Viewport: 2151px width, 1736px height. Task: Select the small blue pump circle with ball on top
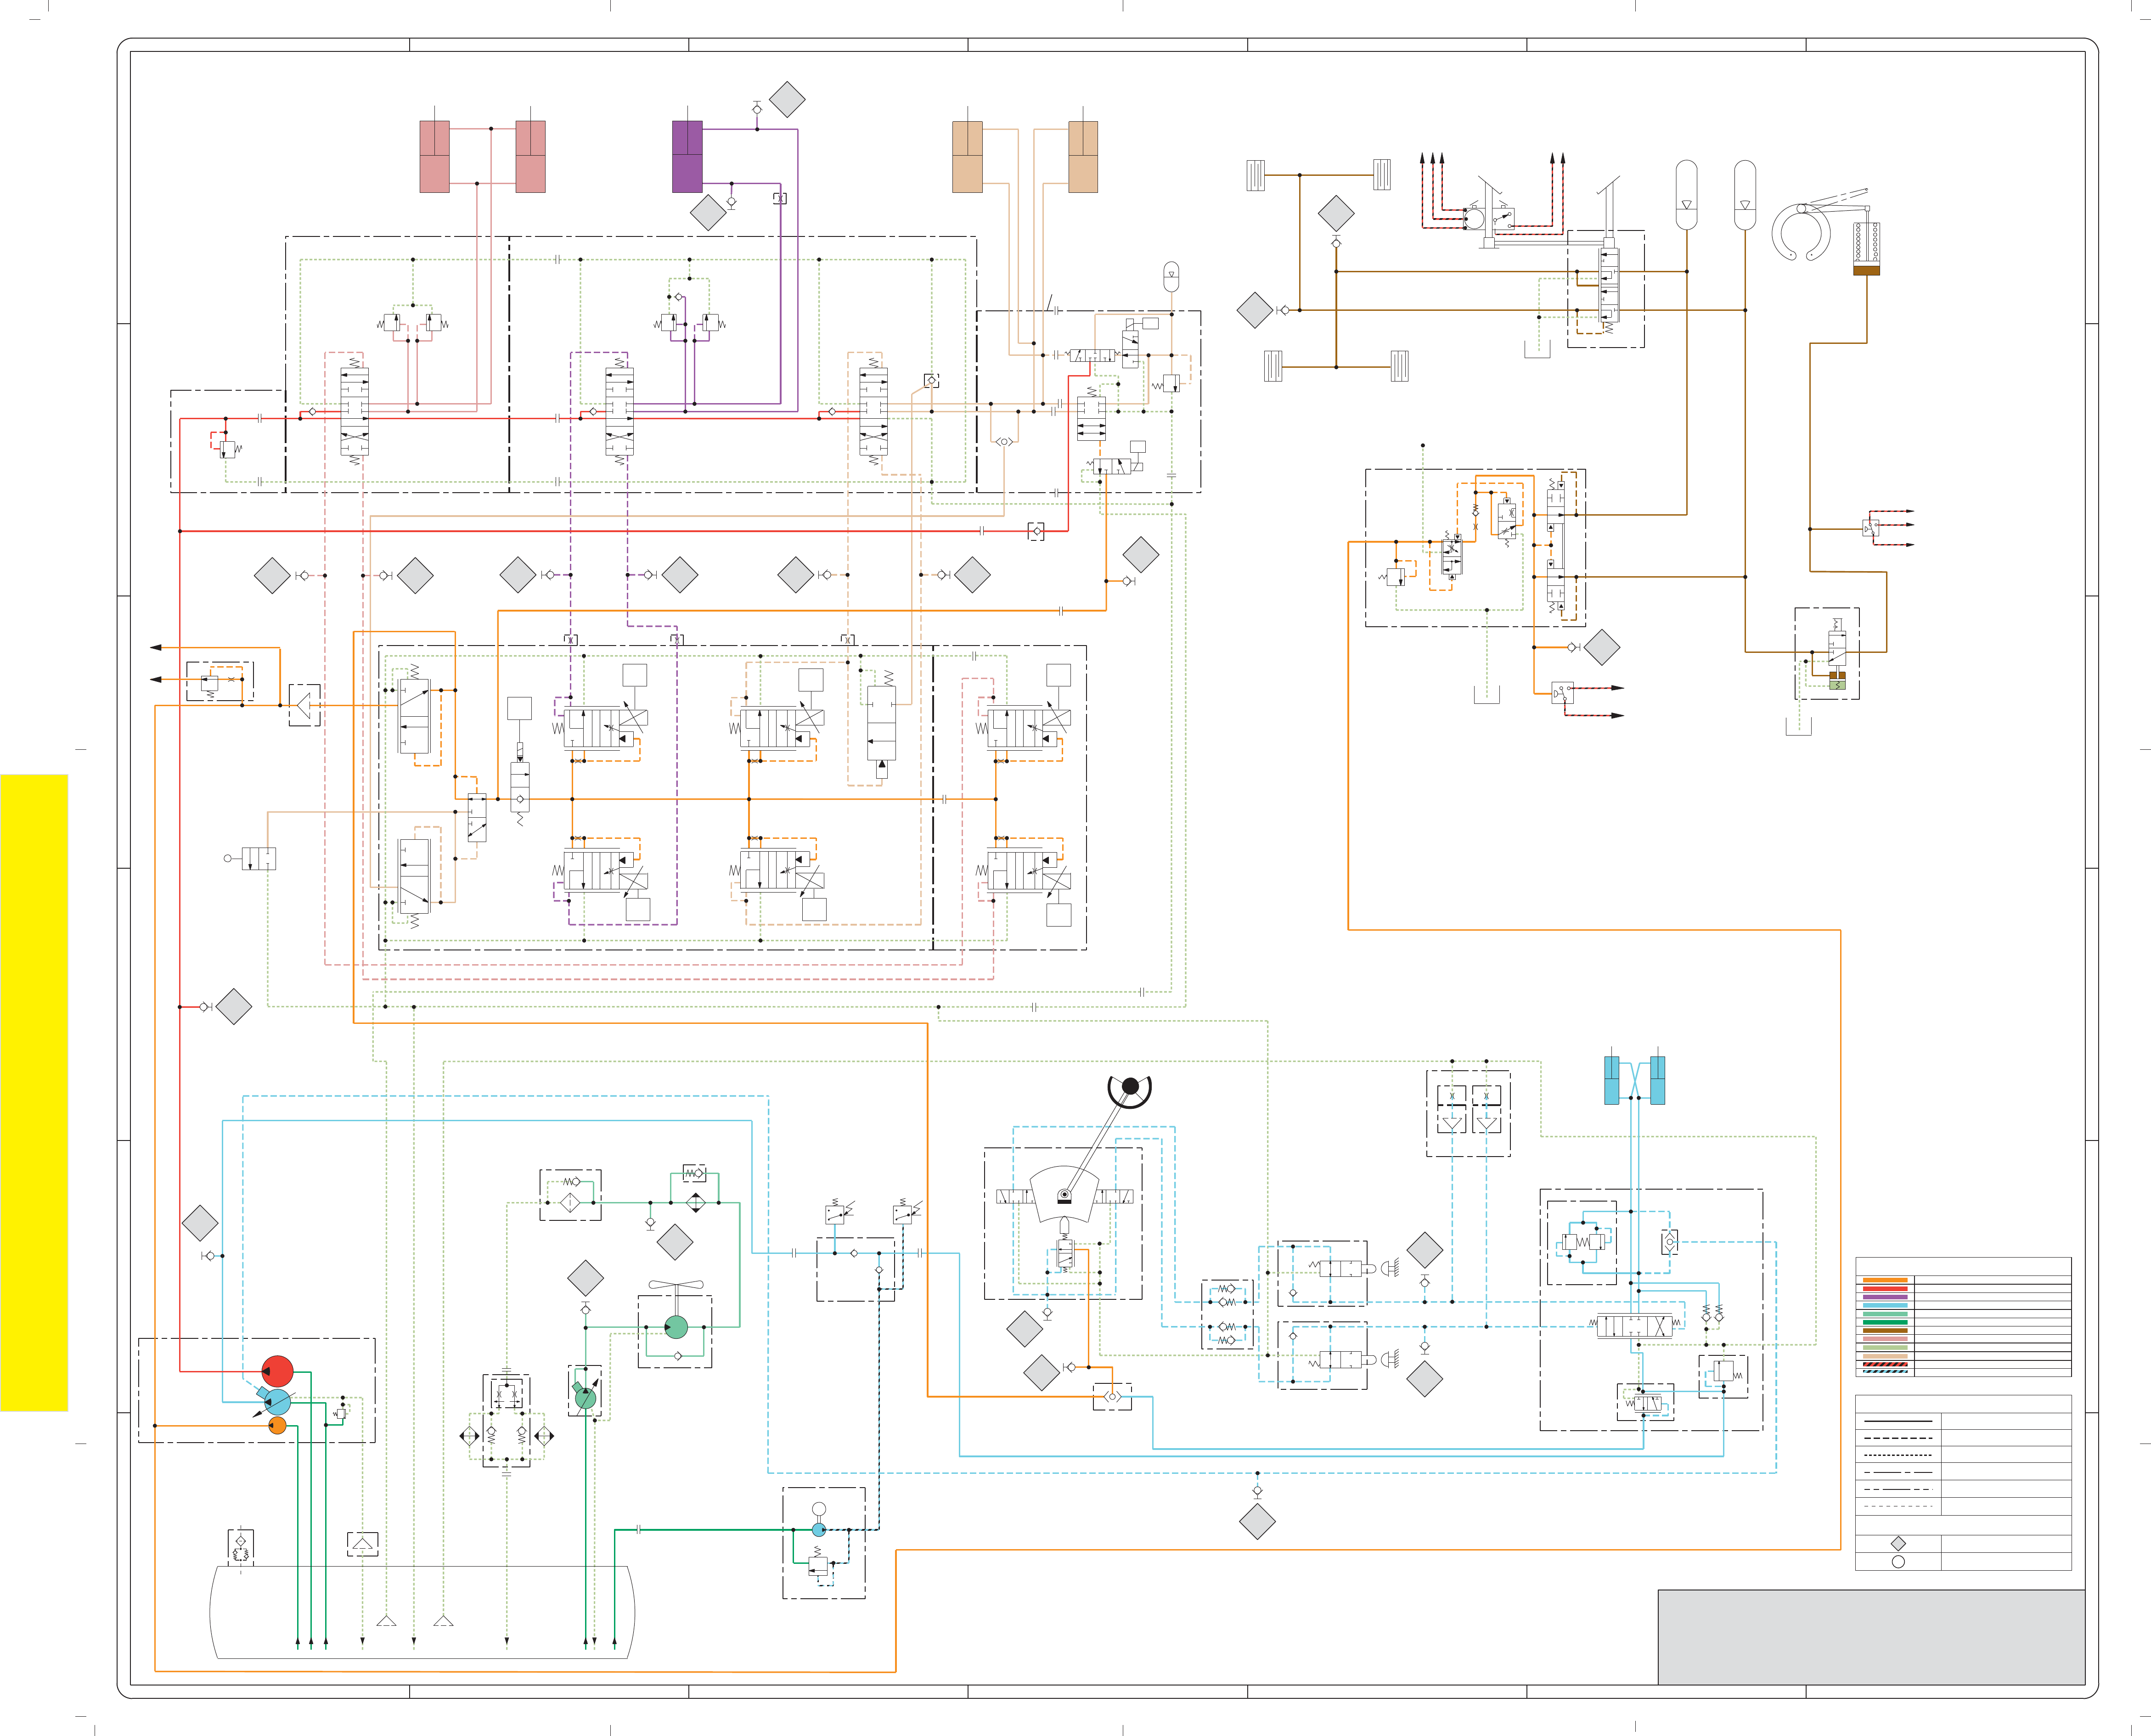[819, 1529]
